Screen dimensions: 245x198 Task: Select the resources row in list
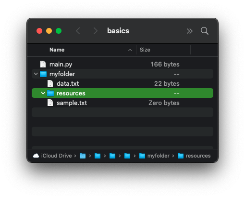(122, 93)
